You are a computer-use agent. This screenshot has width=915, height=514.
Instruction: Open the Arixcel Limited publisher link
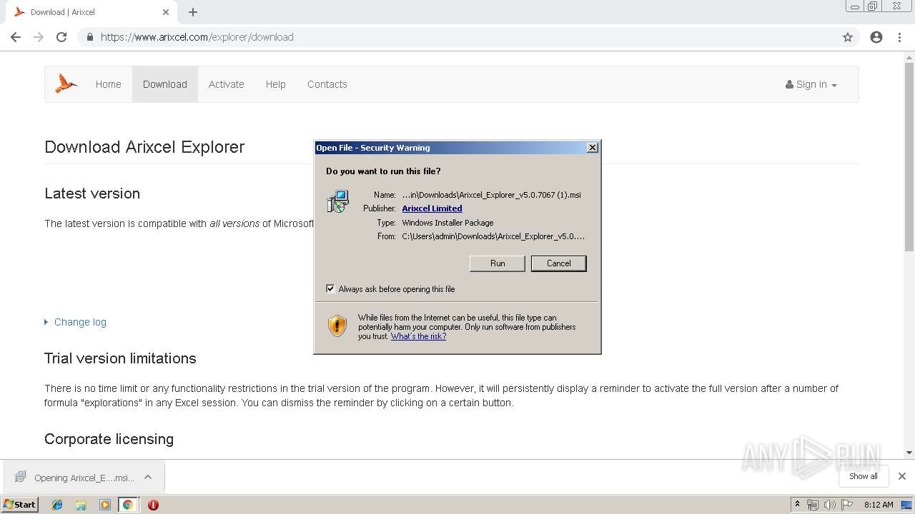[x=432, y=208]
